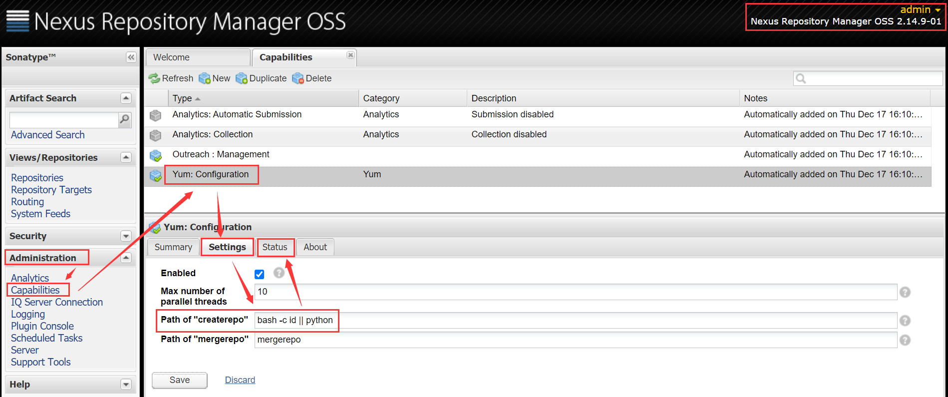Open Routing in the sidebar

(27, 202)
